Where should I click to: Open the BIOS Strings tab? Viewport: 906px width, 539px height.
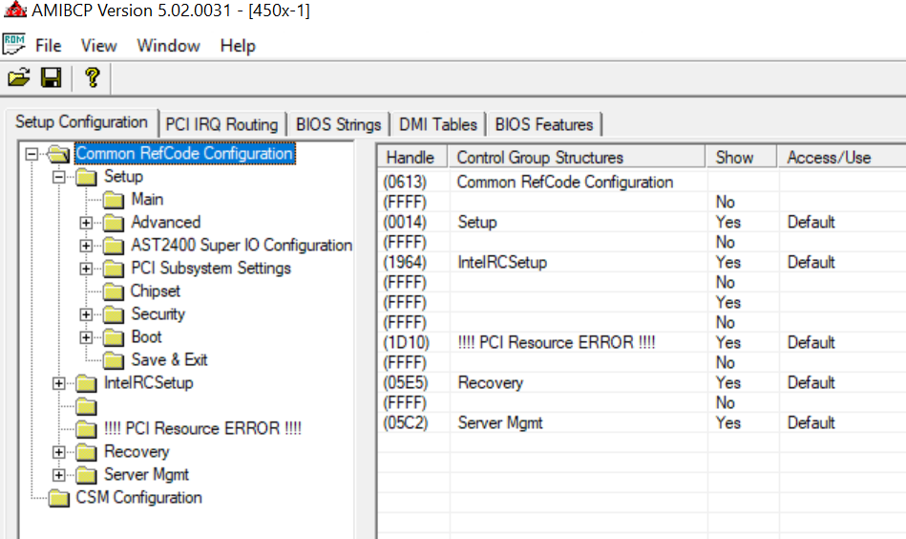[338, 124]
